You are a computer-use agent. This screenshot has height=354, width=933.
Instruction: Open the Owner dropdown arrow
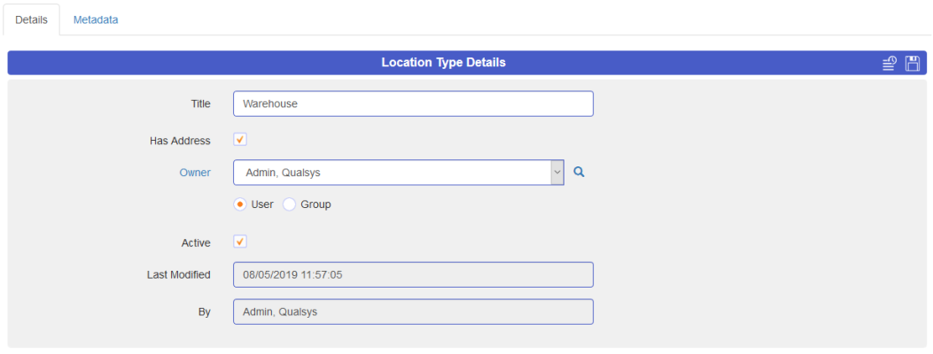[557, 173]
